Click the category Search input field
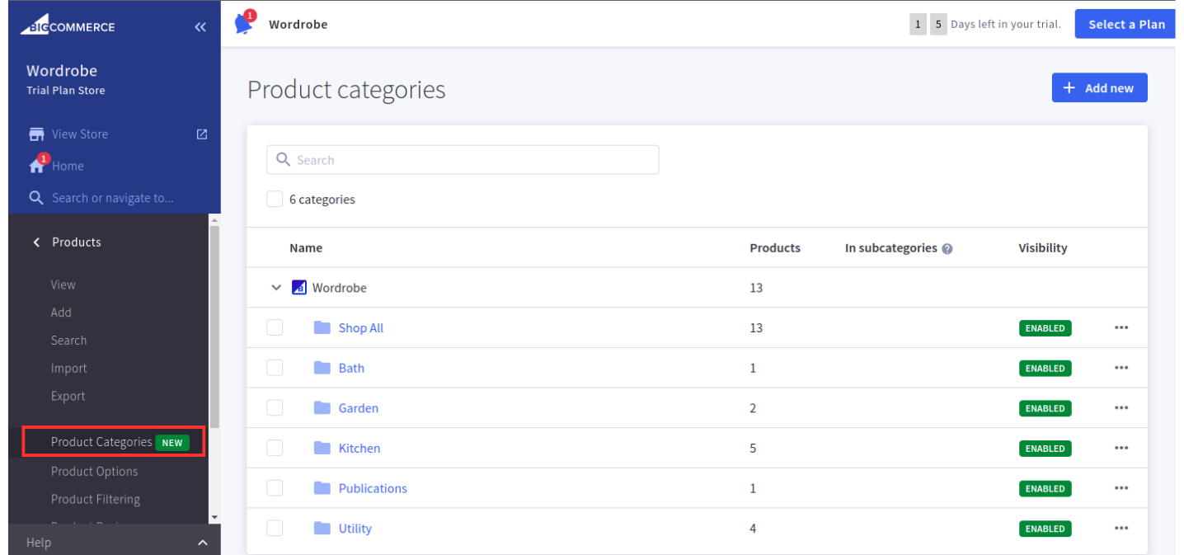The width and height of the screenshot is (1184, 555). (x=463, y=160)
